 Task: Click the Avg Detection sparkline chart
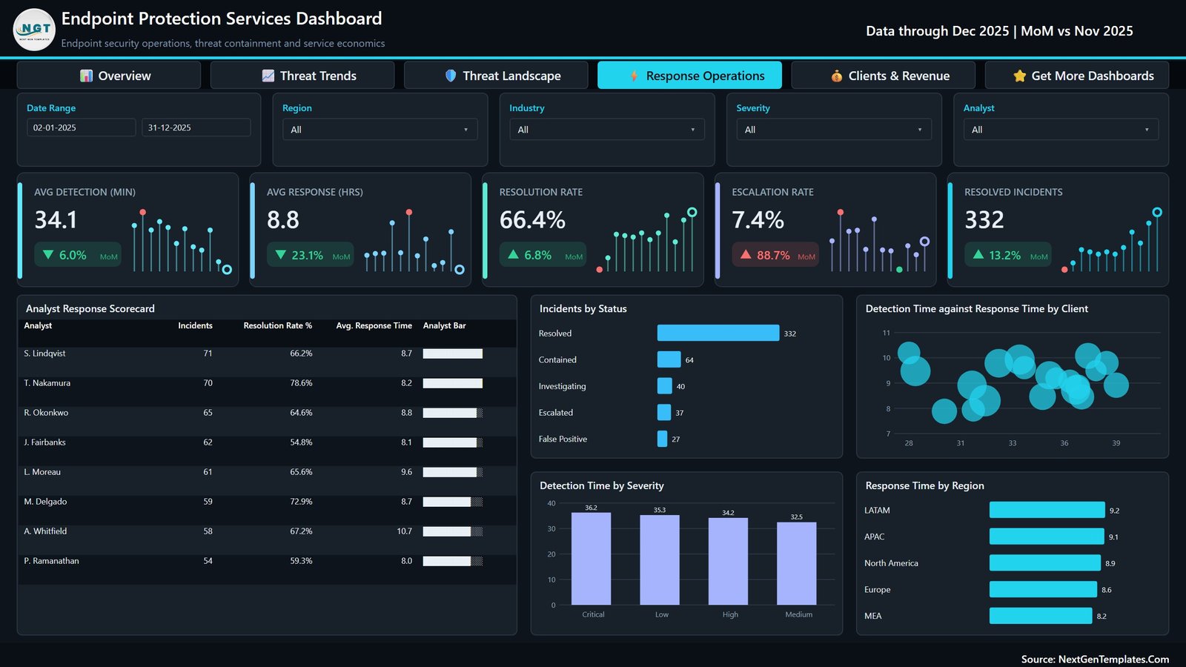click(181, 242)
